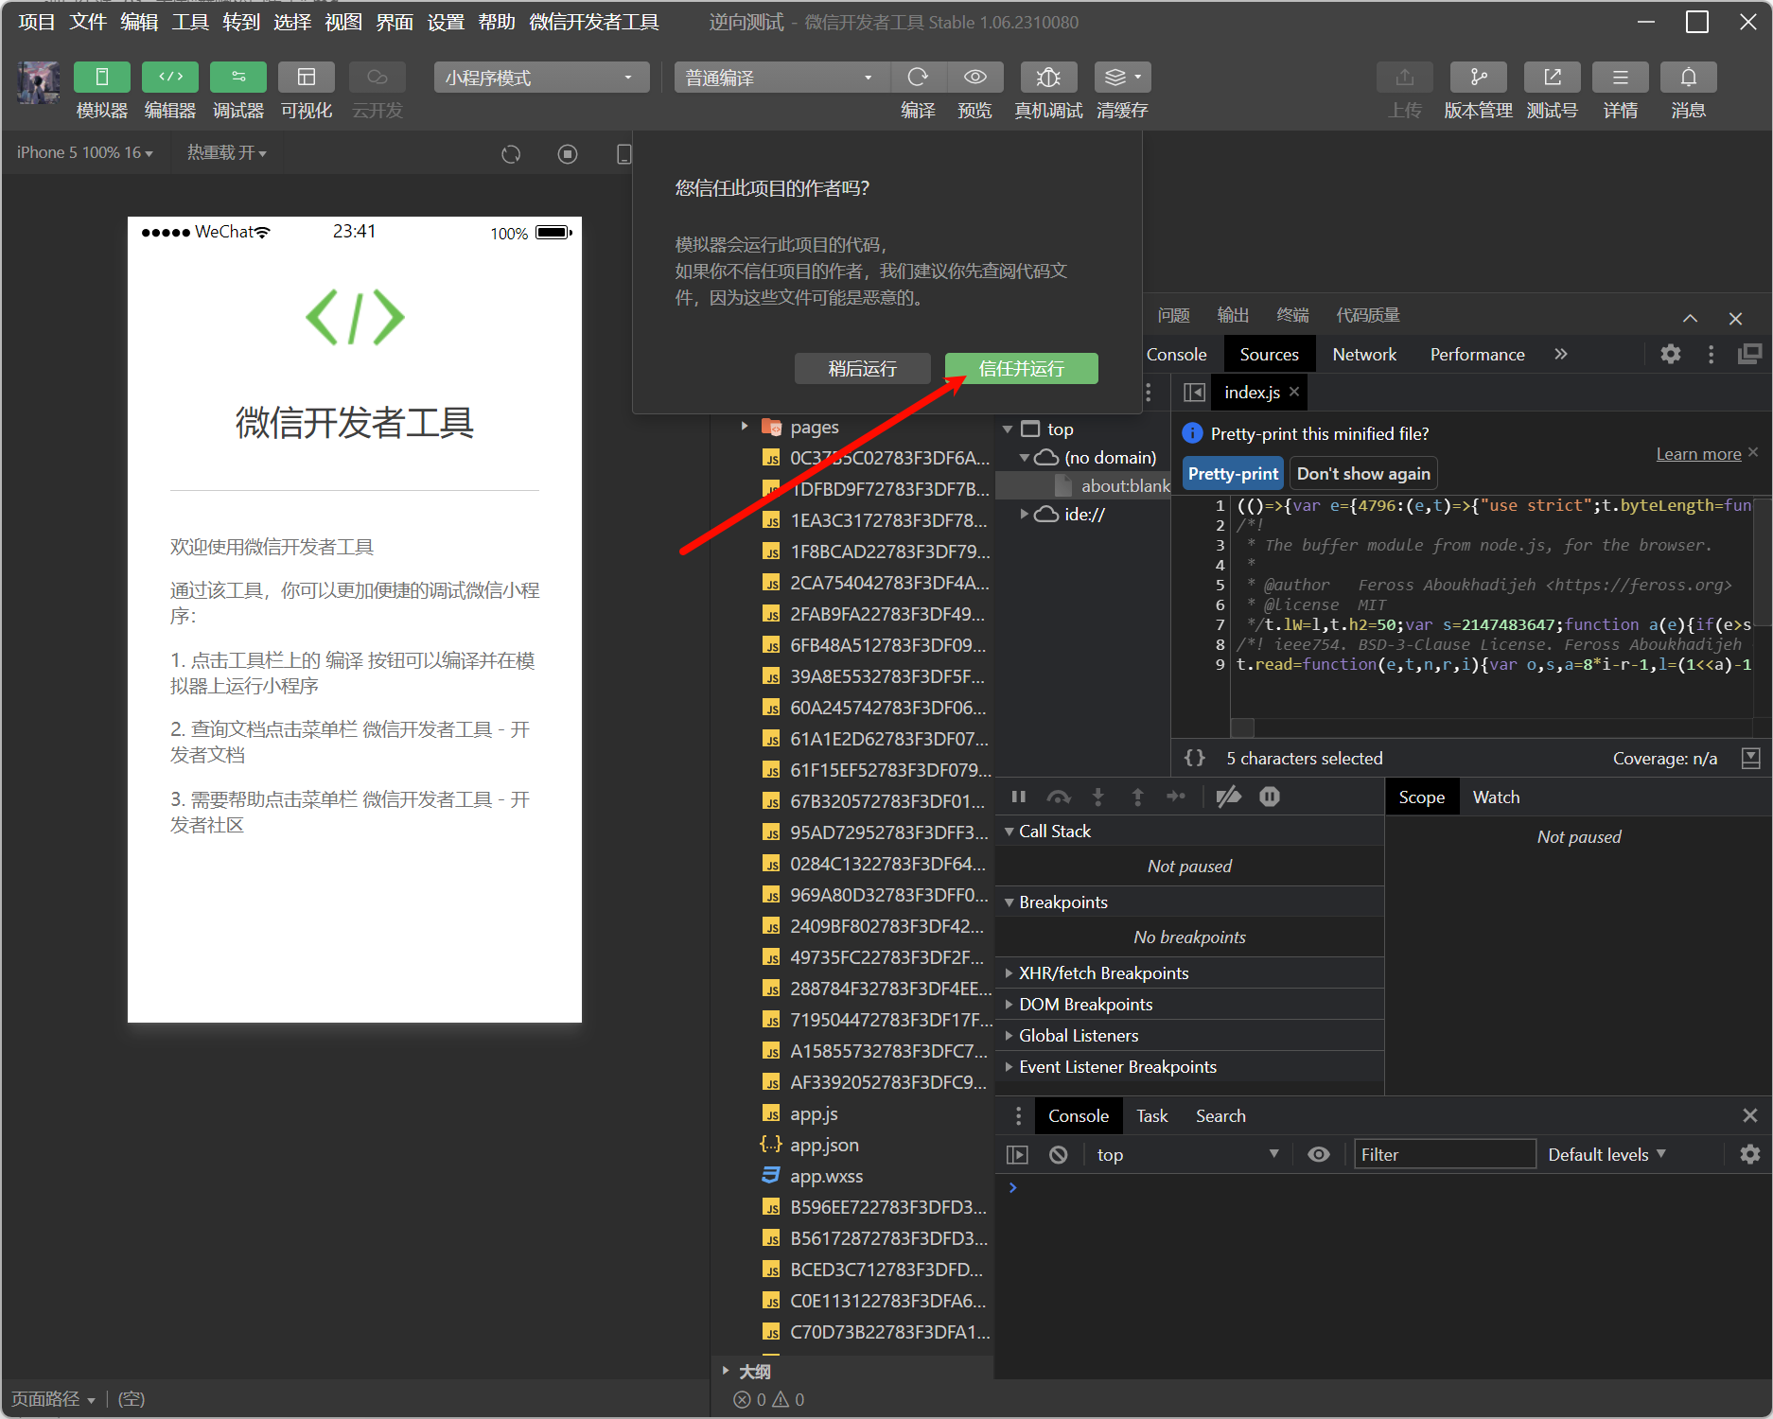The width and height of the screenshot is (1773, 1419).
Task: Expand the pages folder in file tree
Action: tap(745, 427)
